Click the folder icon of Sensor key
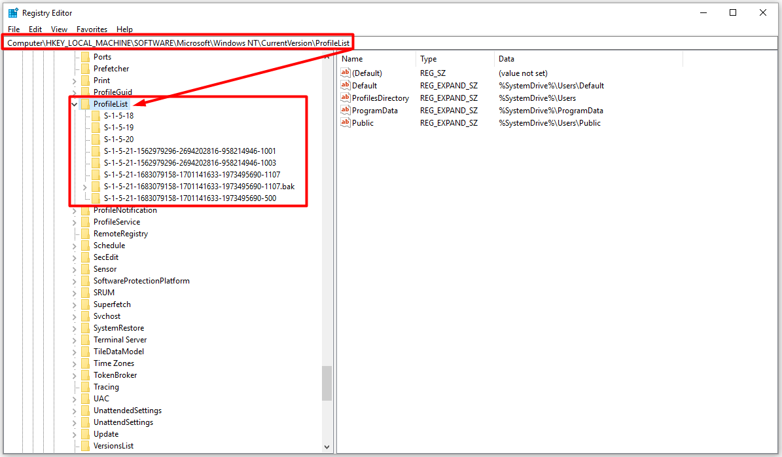 pos(85,269)
